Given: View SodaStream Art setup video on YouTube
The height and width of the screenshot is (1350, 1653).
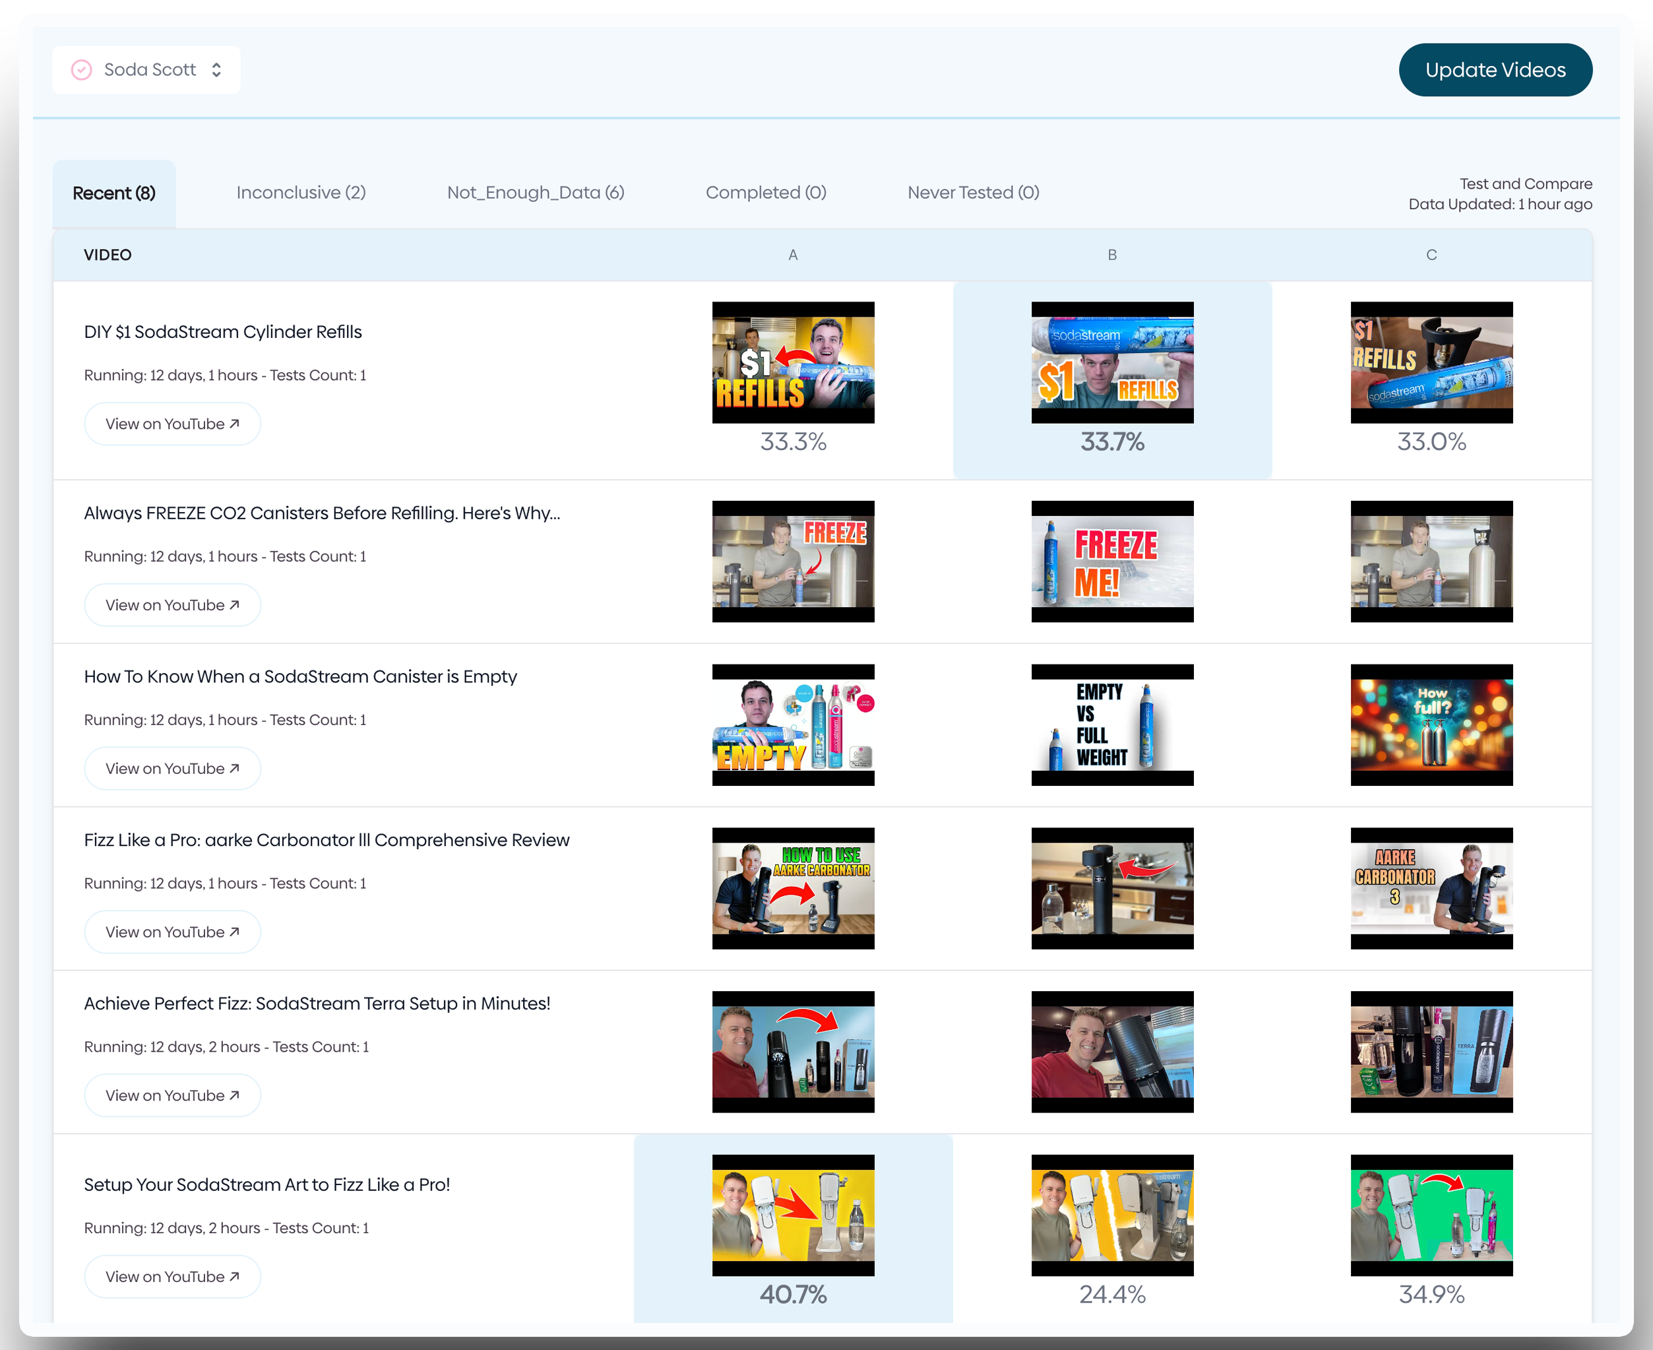Looking at the screenshot, I should pos(173,1276).
